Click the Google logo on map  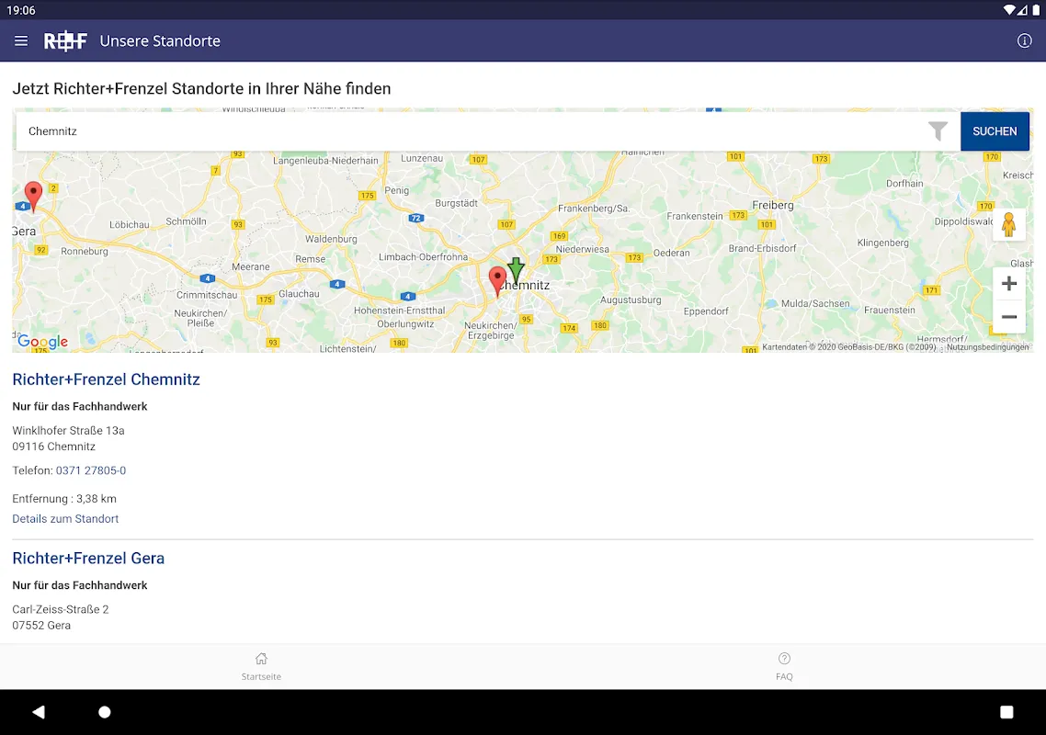(42, 342)
